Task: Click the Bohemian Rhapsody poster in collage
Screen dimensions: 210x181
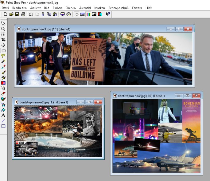Action: point(191,120)
